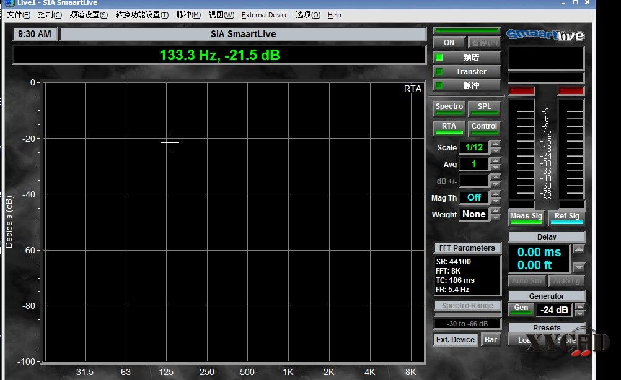
Task: Click the 0.00 ms delay readout
Action: coord(539,252)
